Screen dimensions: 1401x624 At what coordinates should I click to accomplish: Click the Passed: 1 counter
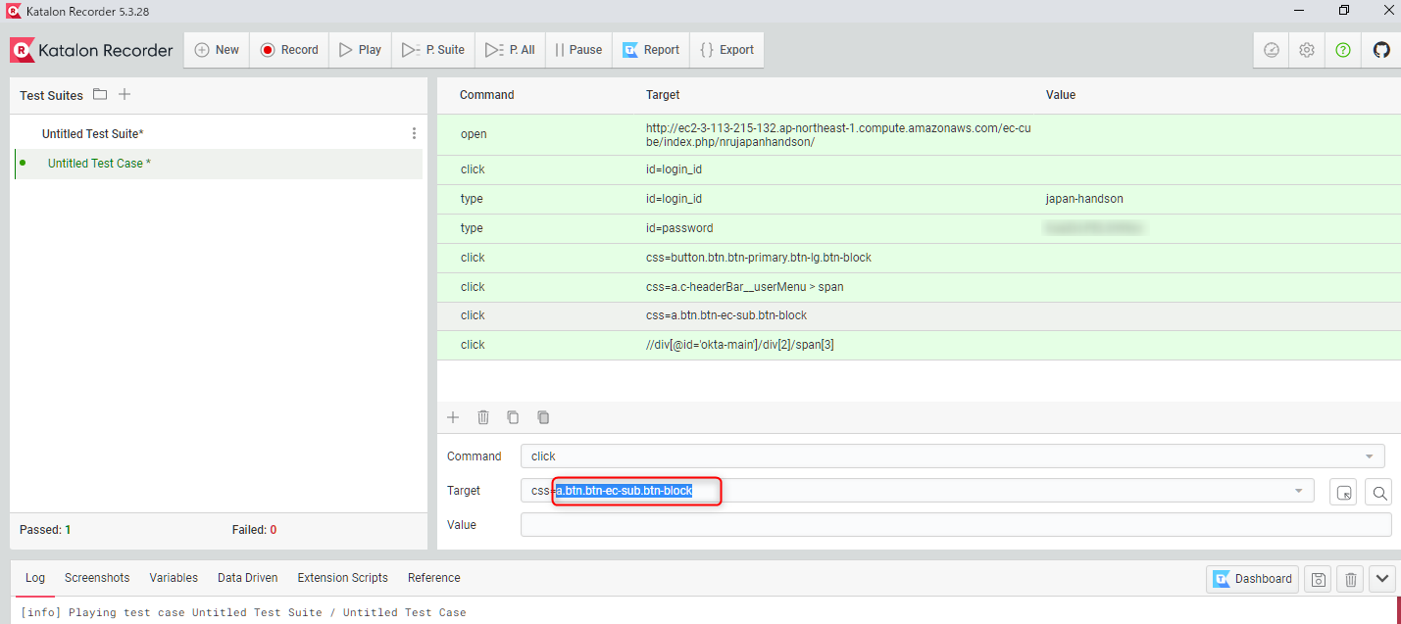pos(45,530)
